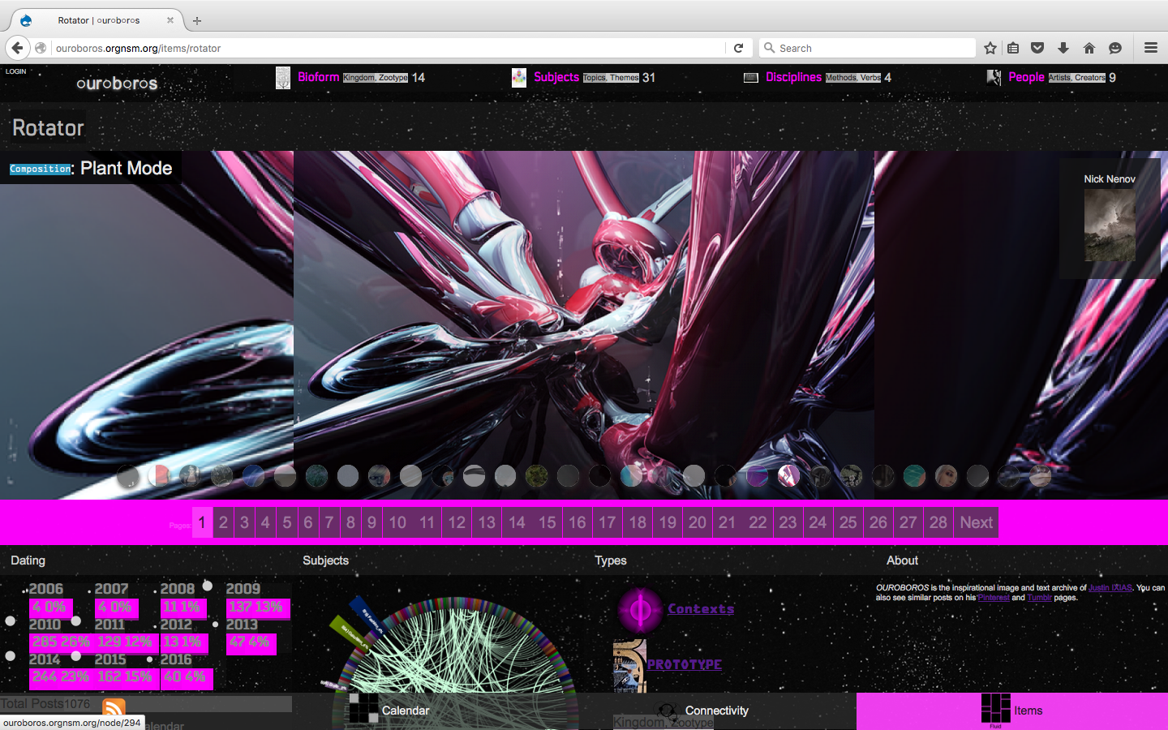The height and width of the screenshot is (730, 1168).
Task: Open the Pocket save icon
Action: click(x=1037, y=48)
